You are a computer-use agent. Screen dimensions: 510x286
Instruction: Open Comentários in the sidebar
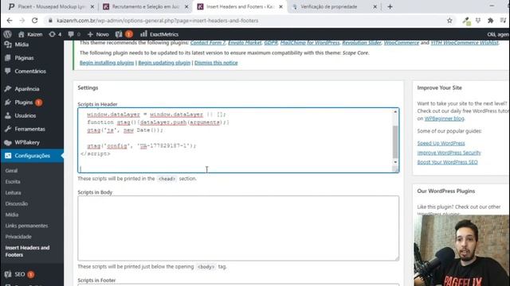pos(30,71)
